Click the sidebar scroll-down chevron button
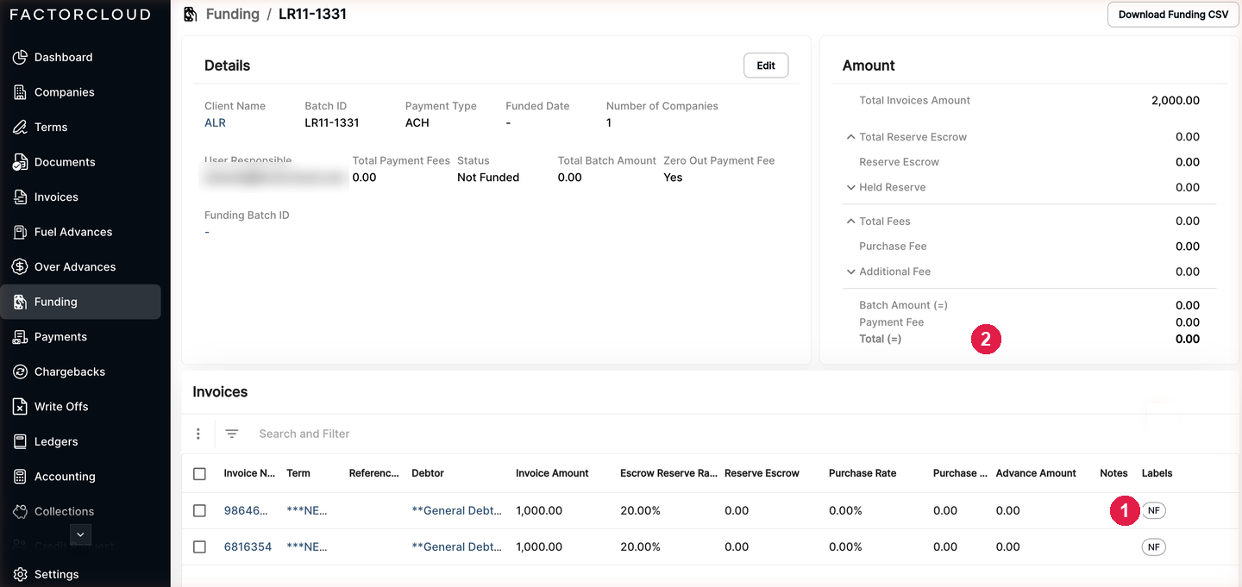This screenshot has height=587, width=1242. (80, 534)
